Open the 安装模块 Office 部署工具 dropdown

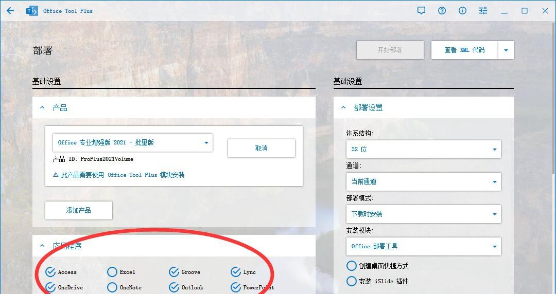pyautogui.click(x=423, y=246)
